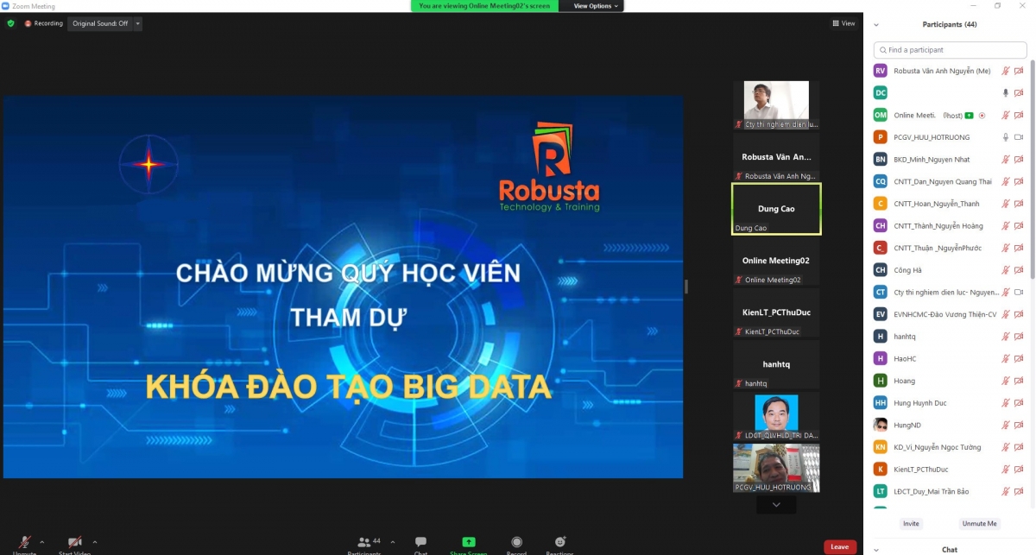Viewport: 1036px width, 555px height.
Task: Expand video options arrow next to Start Video
Action: (x=94, y=542)
